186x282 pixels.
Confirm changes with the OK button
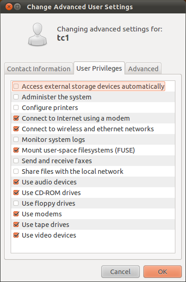162,271
